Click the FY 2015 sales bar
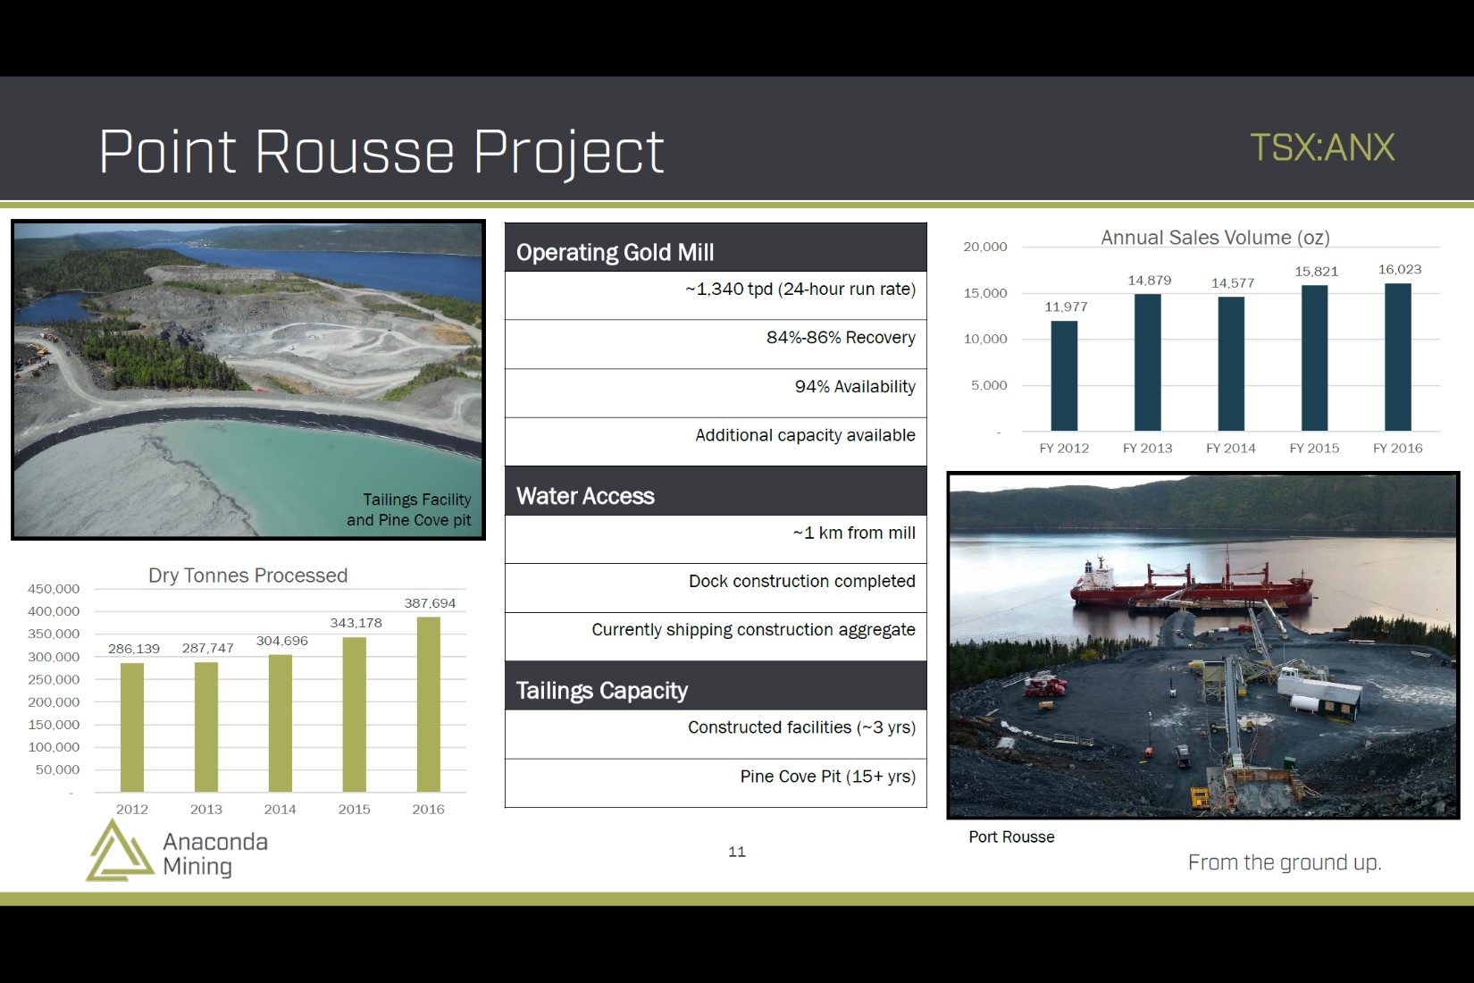Image resolution: width=1474 pixels, height=983 pixels. click(x=1315, y=358)
